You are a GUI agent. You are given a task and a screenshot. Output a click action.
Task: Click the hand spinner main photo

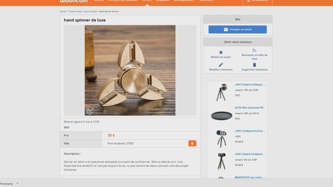click(x=130, y=71)
